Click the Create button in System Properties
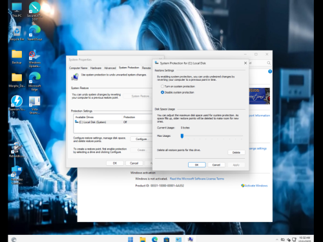Screen dimensions: 323x242 [141, 150]
